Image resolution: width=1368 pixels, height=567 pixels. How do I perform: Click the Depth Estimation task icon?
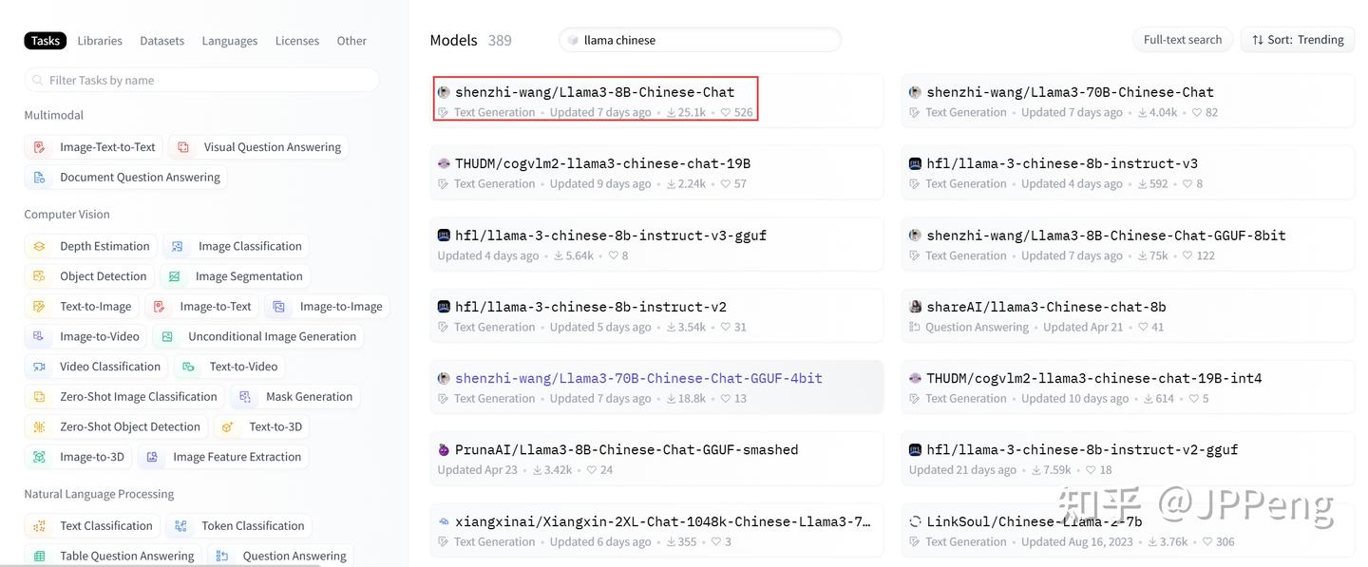pos(40,246)
